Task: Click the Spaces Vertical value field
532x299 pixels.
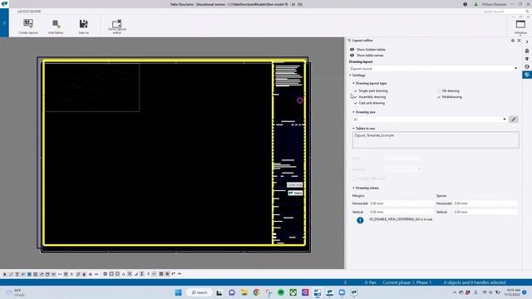Action: [x=485, y=212]
